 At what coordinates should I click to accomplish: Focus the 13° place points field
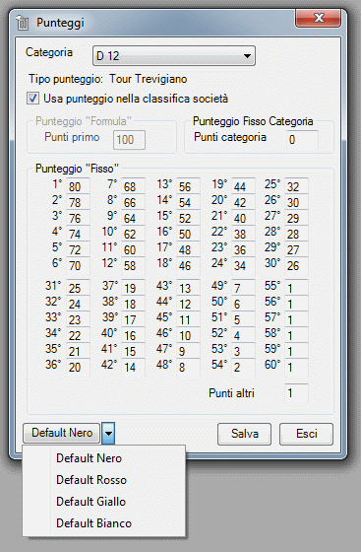[x=188, y=186]
